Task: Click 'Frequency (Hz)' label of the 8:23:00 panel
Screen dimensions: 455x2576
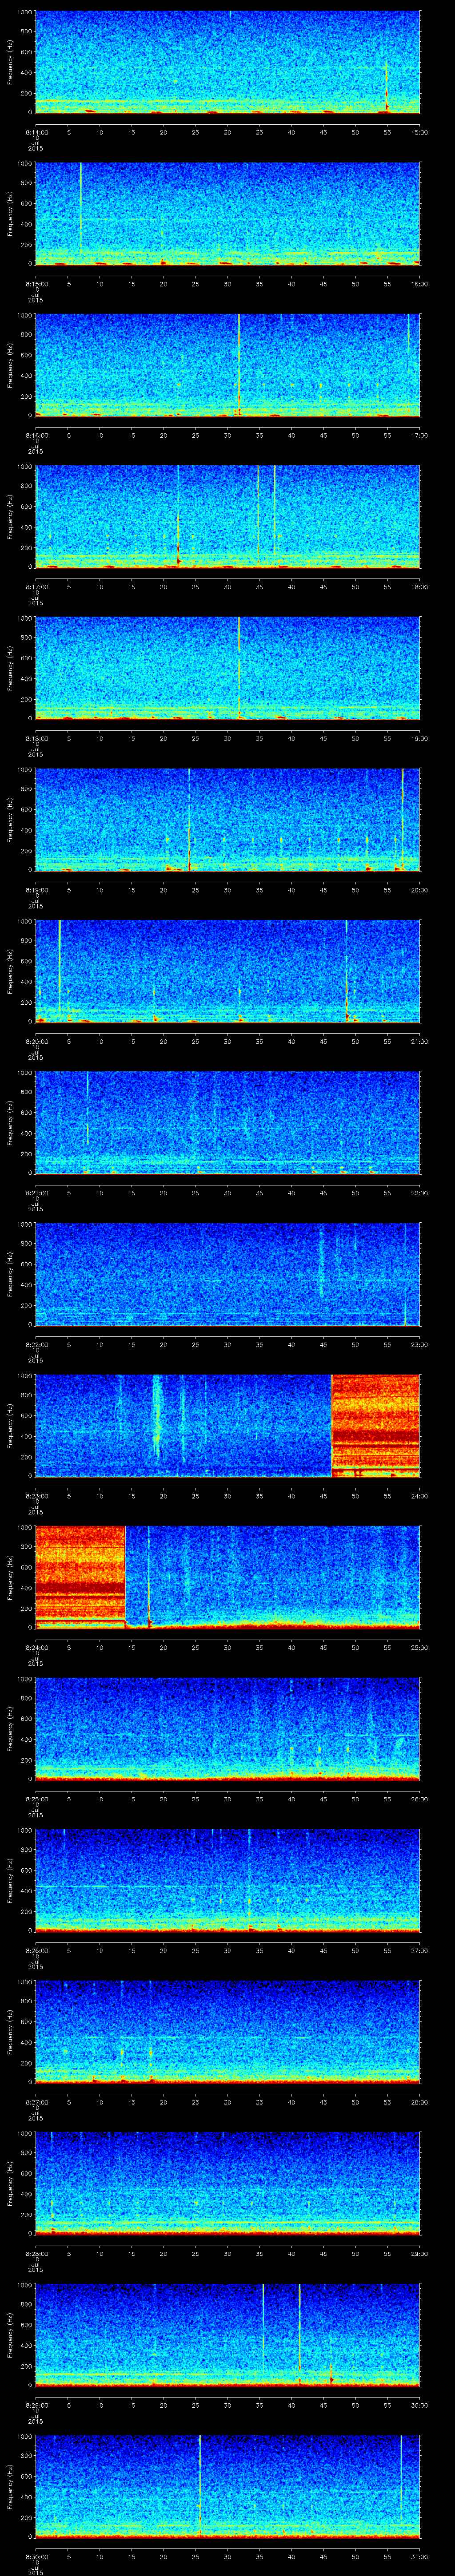Action: coord(10,1426)
